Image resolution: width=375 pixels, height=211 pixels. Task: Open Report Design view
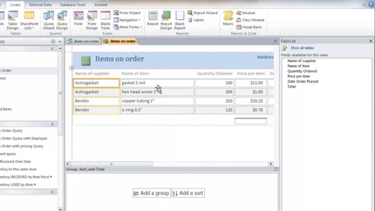(x=166, y=20)
